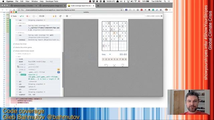This screenshot has height=120, width=214.
Task: Toggle Cypress auto-scrolling indicator
Action: pos(55,16)
